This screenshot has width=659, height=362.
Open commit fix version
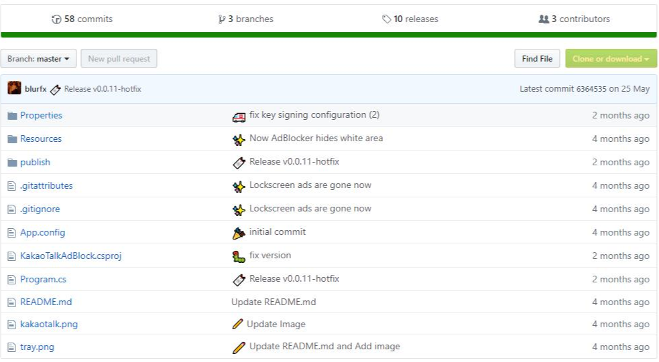(x=269, y=255)
